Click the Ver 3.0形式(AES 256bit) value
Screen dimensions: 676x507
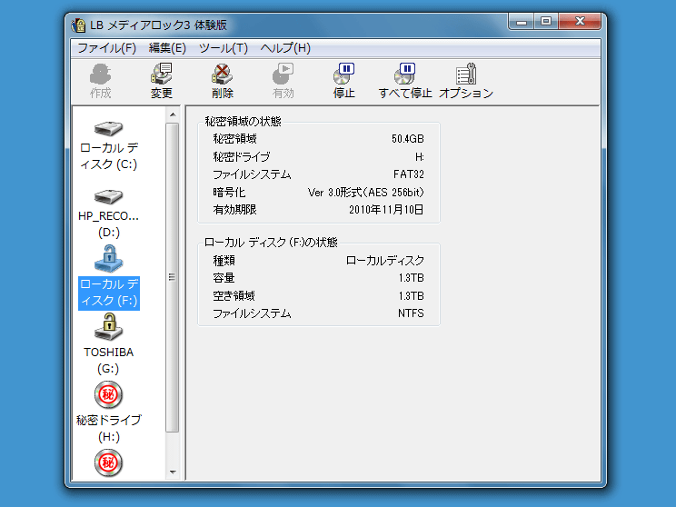click(x=365, y=193)
